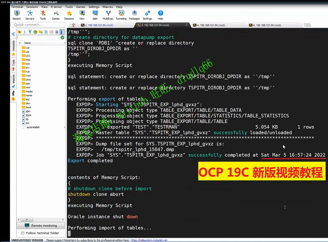This screenshot has width=328, height=242.
Task: Click green checkmark next to path field
Action: tap(63, 38)
